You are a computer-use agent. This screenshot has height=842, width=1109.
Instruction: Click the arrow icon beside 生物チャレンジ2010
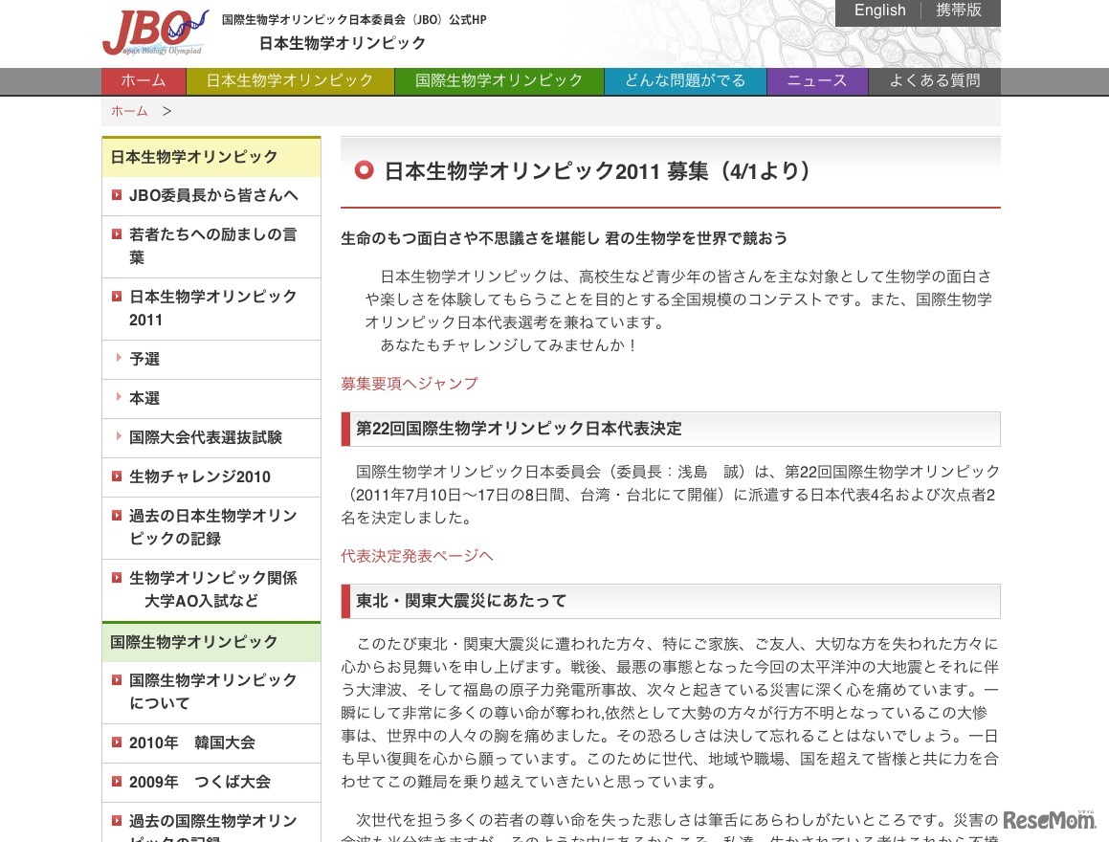pos(117,476)
